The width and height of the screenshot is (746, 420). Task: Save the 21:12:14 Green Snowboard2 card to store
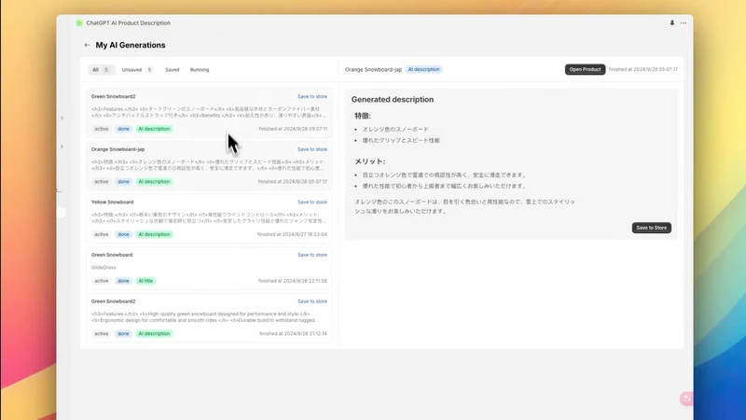click(312, 301)
